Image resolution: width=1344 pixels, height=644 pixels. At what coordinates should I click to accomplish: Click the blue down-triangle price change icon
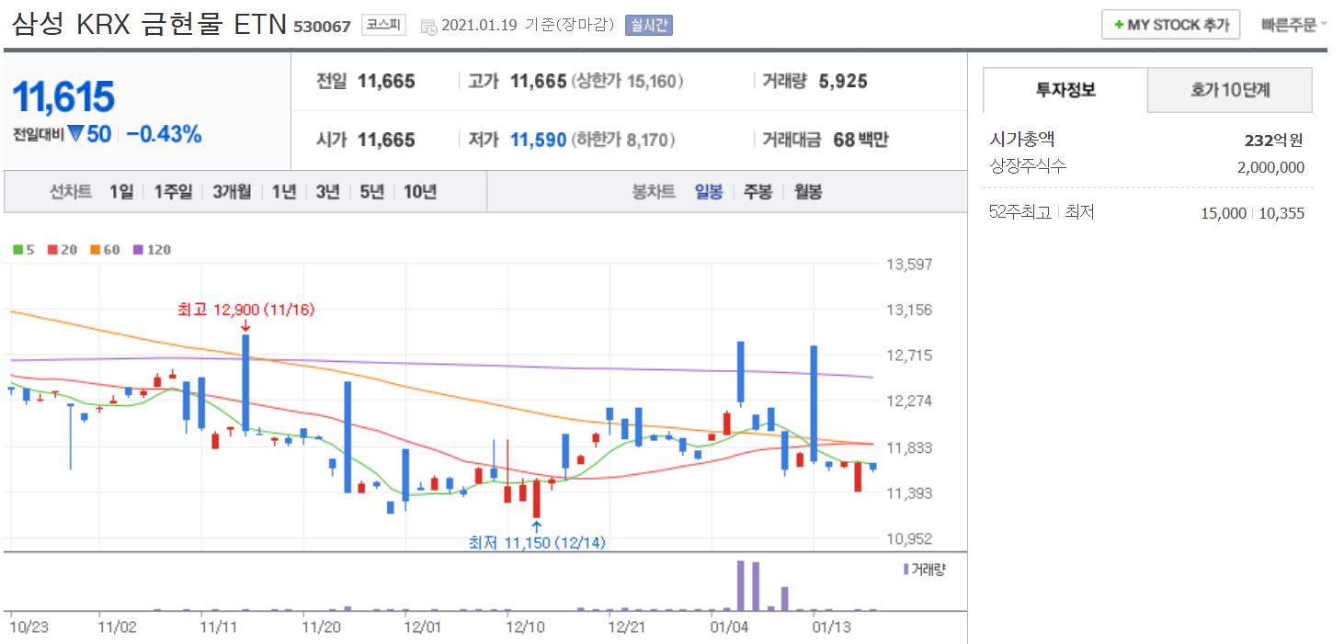76,134
